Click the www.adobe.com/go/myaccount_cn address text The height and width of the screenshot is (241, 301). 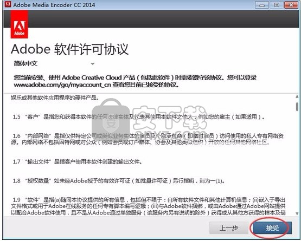[x=62, y=84]
